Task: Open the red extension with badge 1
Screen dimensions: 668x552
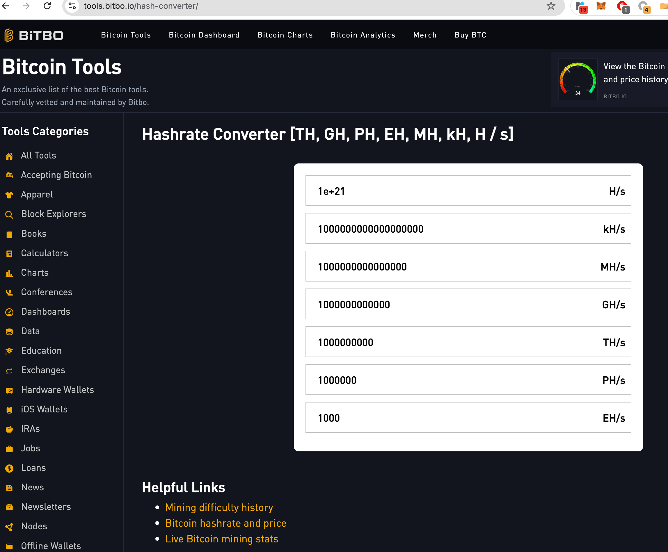Action: pyautogui.click(x=623, y=7)
